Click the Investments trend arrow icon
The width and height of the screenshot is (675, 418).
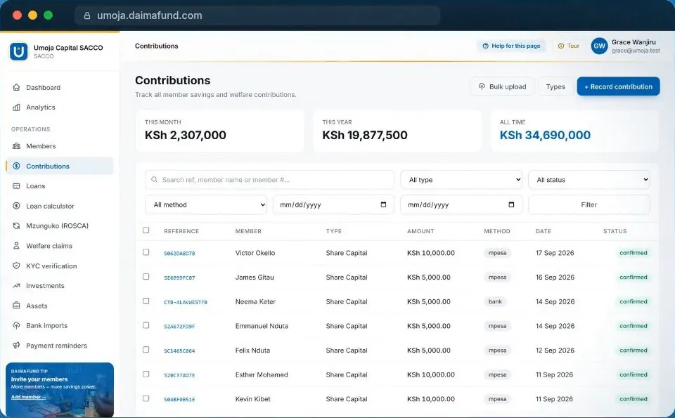(16, 285)
